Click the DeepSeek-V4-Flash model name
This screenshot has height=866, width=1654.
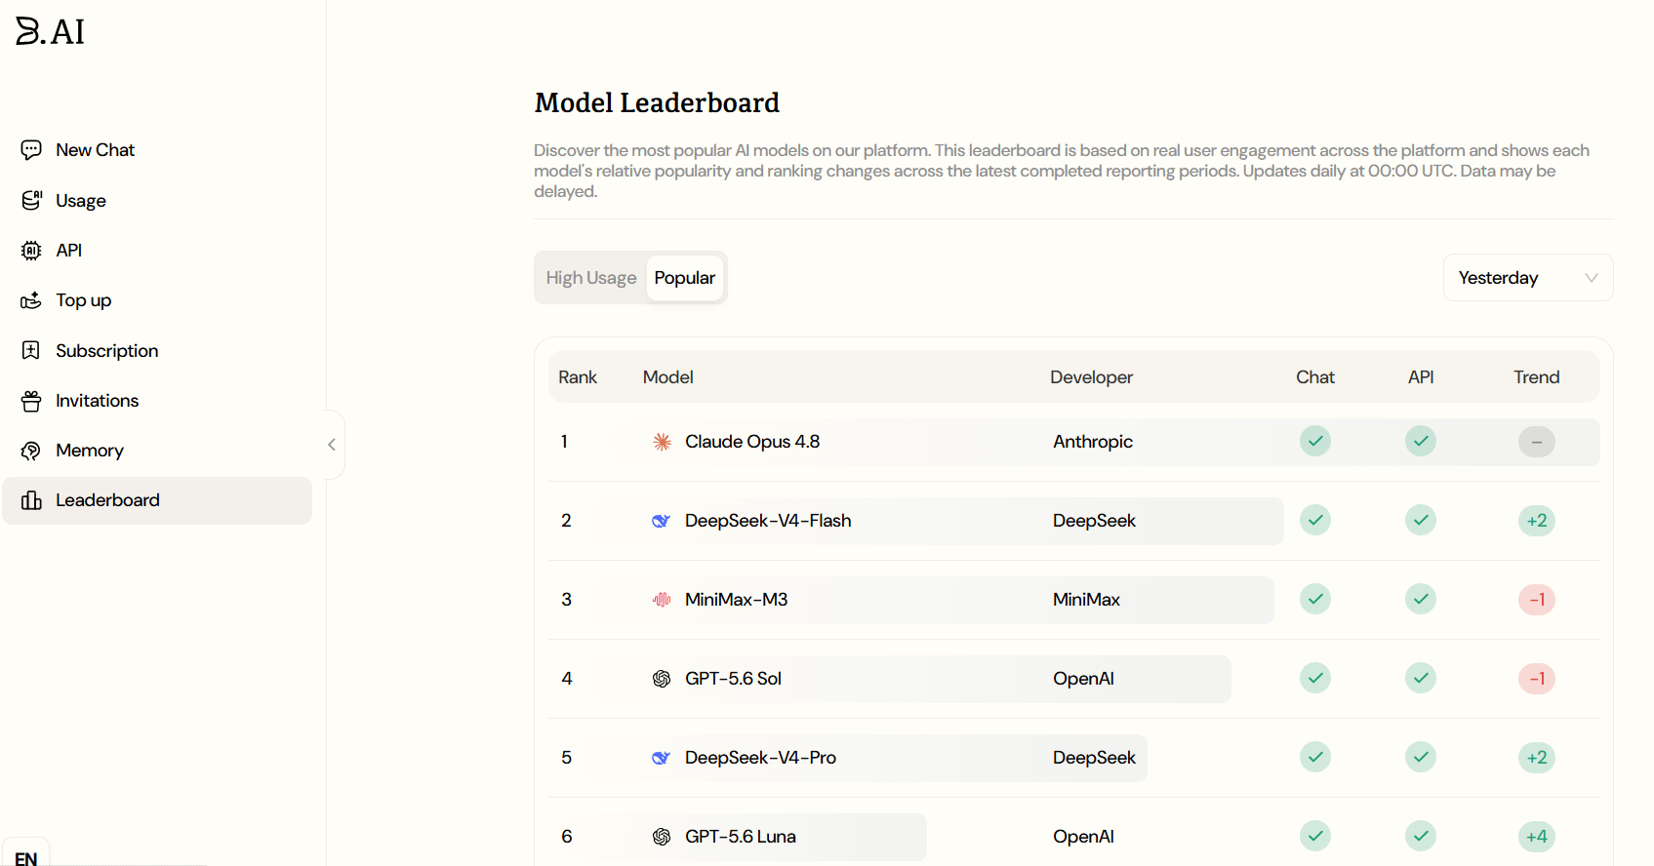pyautogui.click(x=768, y=521)
